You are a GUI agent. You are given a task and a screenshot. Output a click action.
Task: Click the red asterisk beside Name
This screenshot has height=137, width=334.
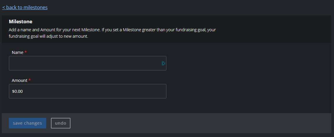[x=25, y=52]
